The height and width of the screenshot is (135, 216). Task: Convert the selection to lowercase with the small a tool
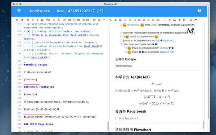[x=58, y=20]
